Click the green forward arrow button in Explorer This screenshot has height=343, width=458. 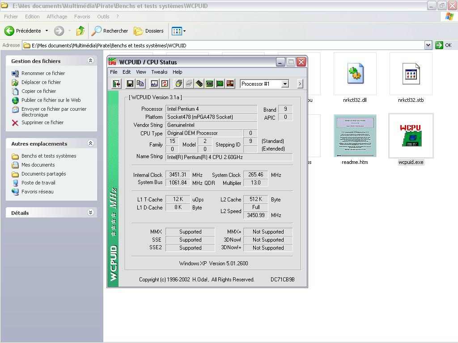tap(59, 31)
